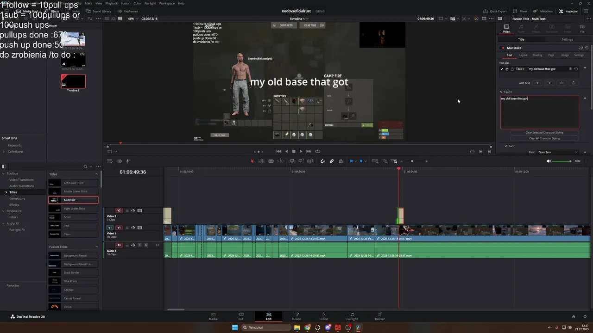This screenshot has width=593, height=333.
Task: Click the Stop button
Action: pos(293,151)
